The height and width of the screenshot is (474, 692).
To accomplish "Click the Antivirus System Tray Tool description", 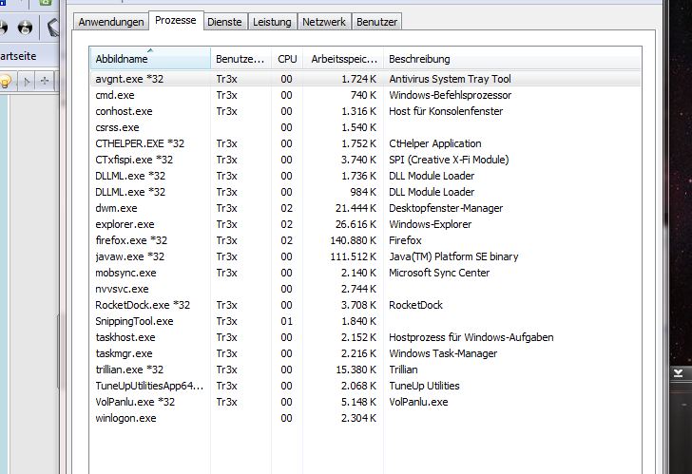I will click(x=450, y=79).
